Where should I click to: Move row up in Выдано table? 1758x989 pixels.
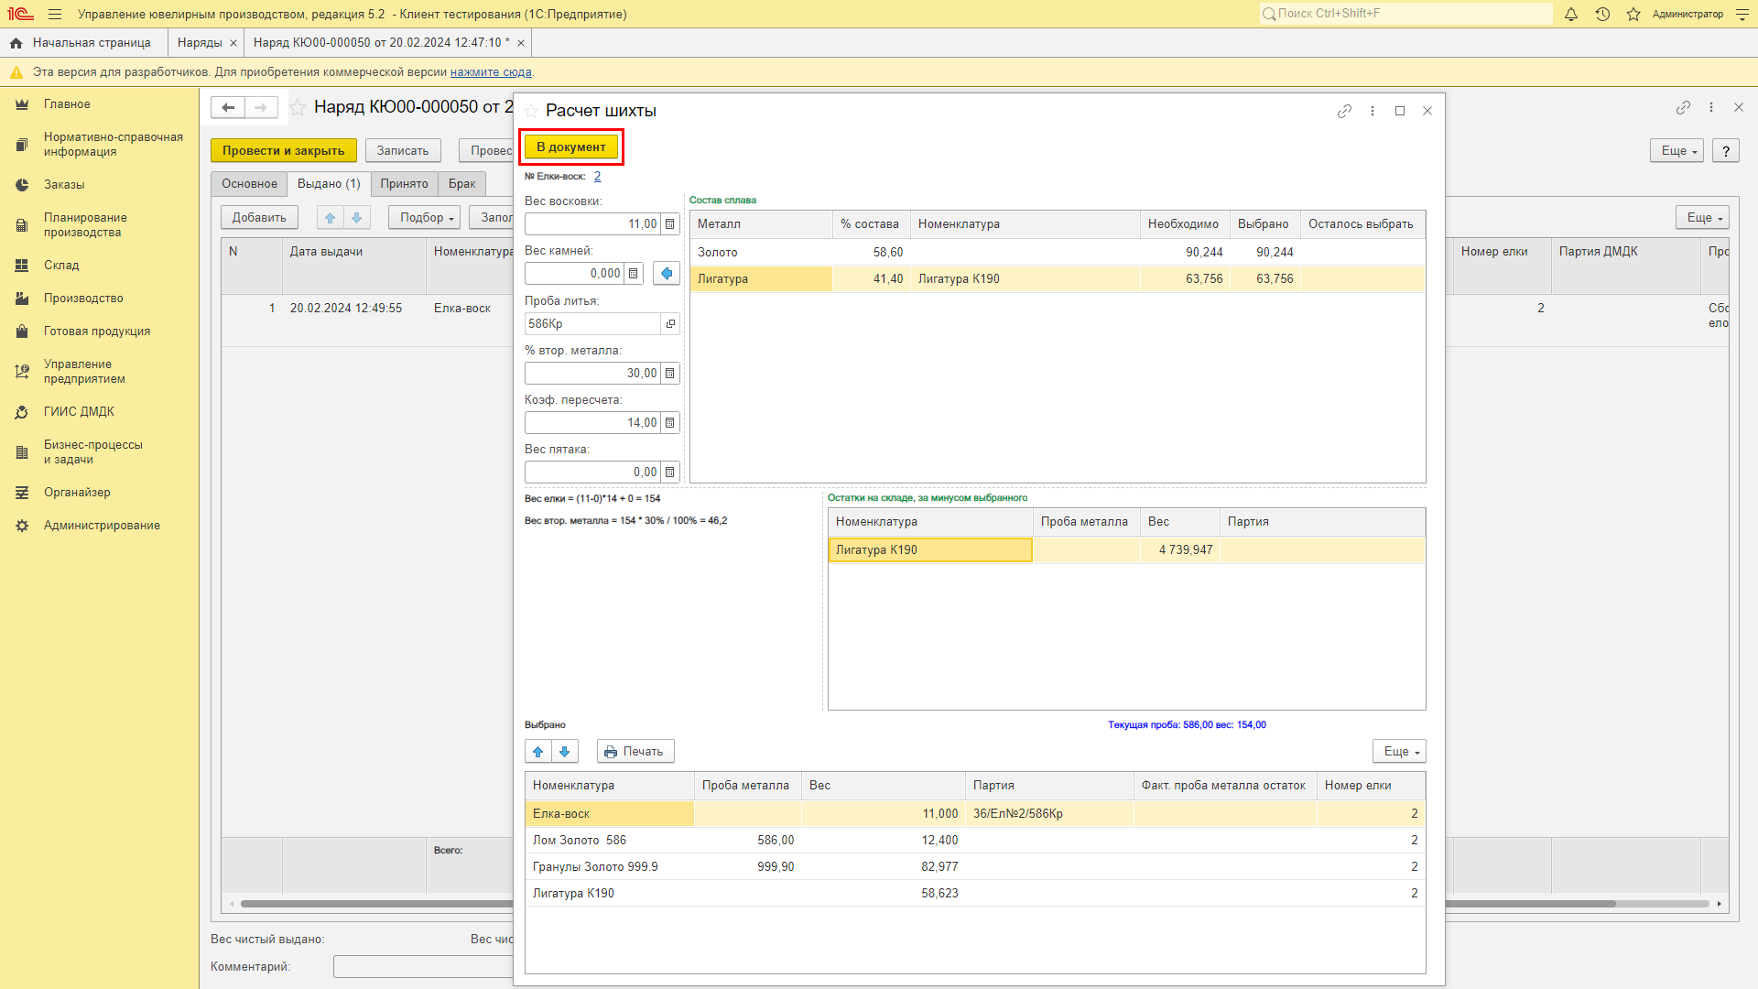coord(331,218)
